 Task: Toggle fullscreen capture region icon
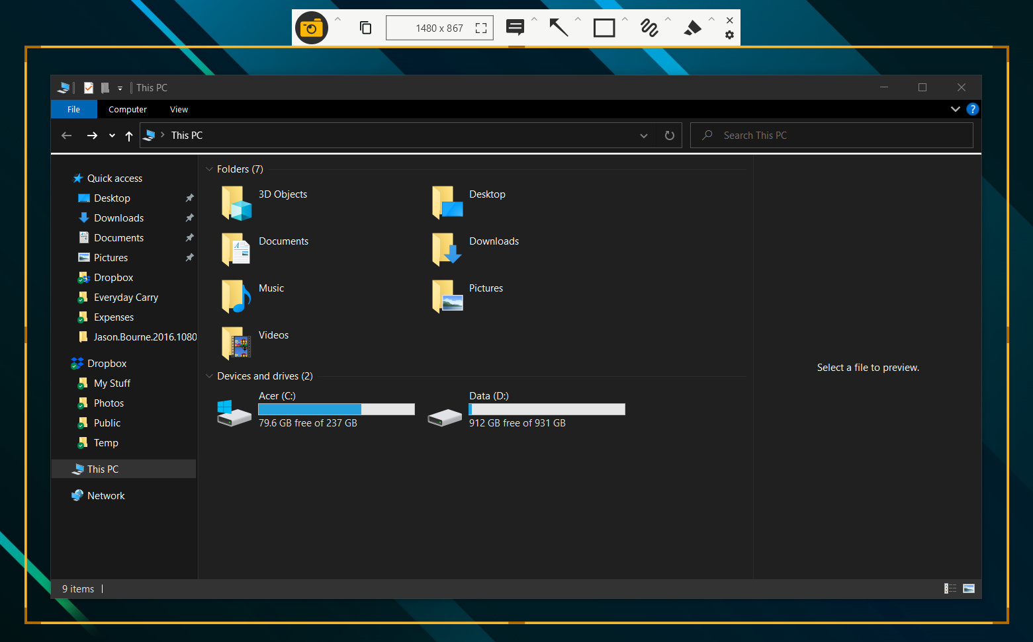pyautogui.click(x=481, y=28)
